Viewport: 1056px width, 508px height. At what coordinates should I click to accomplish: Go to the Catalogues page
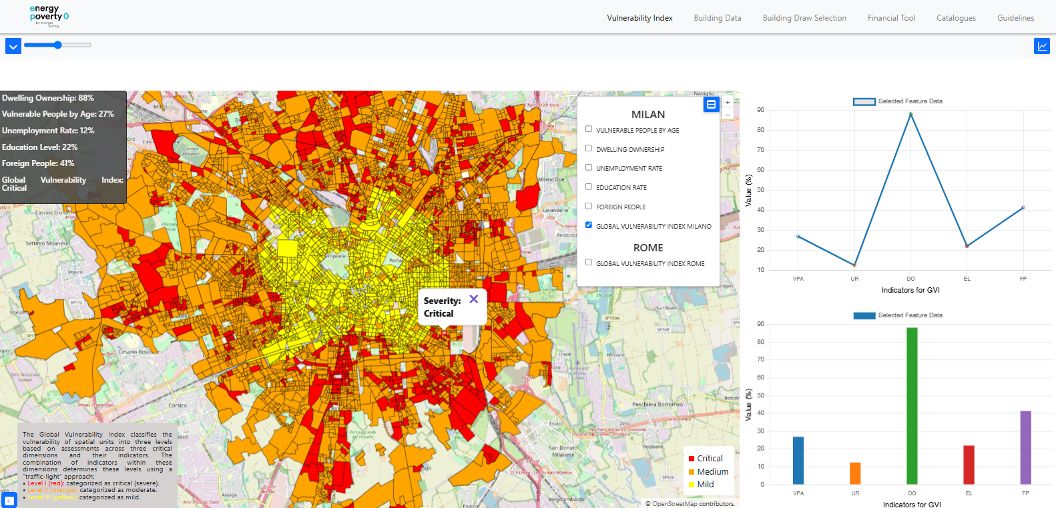(x=956, y=18)
